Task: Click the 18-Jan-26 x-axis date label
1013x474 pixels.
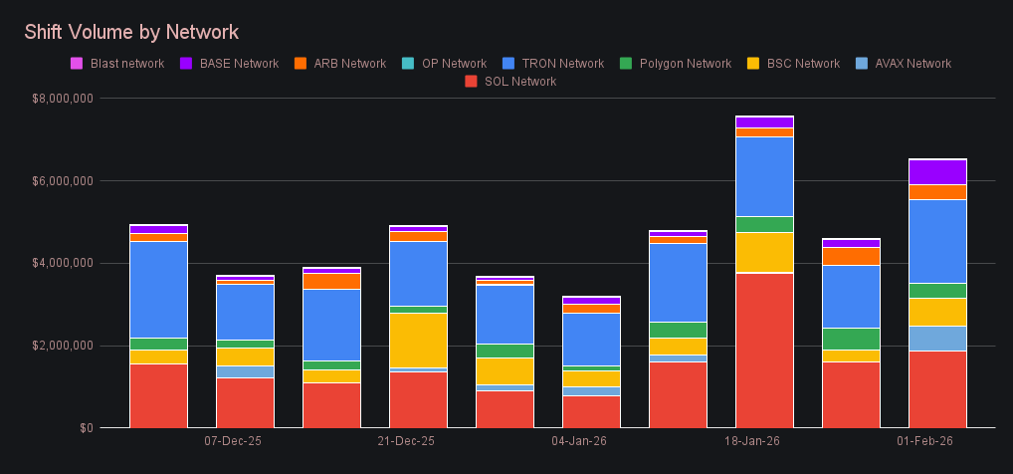Action: pyautogui.click(x=753, y=441)
